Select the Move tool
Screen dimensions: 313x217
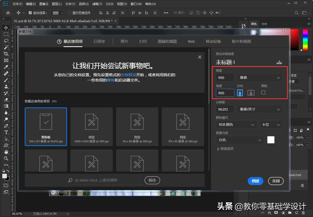pos(6,28)
